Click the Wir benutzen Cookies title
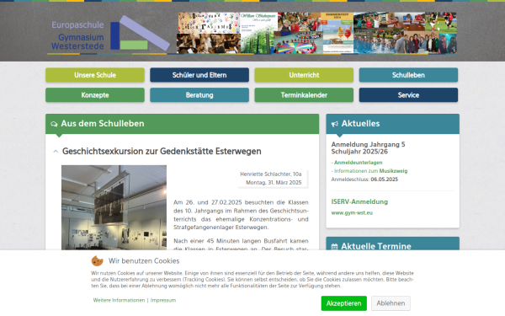 pyautogui.click(x=144, y=261)
